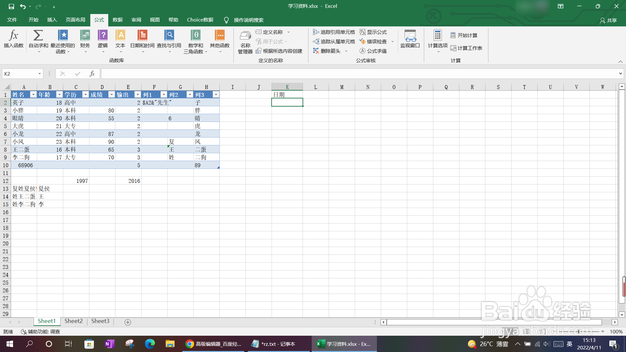Open filter dropdown for 学历 column
Viewport: 626px width, 352px height.
click(x=85, y=95)
